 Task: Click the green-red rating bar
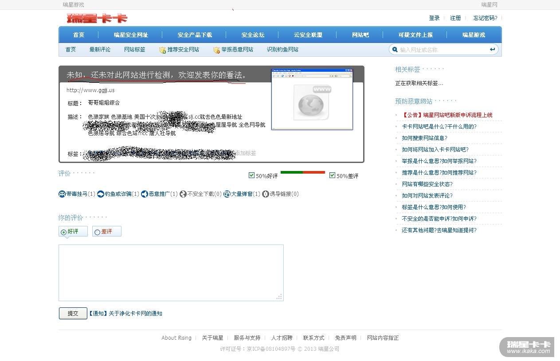[x=303, y=172]
